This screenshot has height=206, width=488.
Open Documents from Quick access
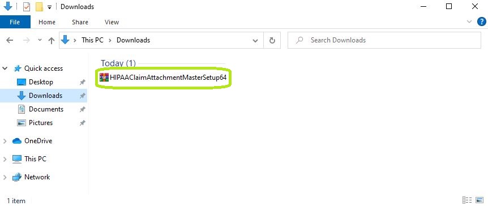[x=46, y=109]
